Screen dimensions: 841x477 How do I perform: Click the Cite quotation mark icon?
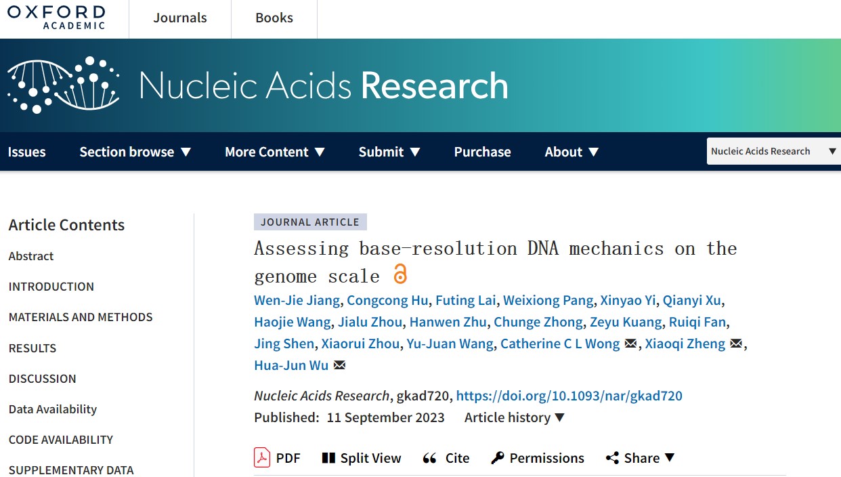429,459
